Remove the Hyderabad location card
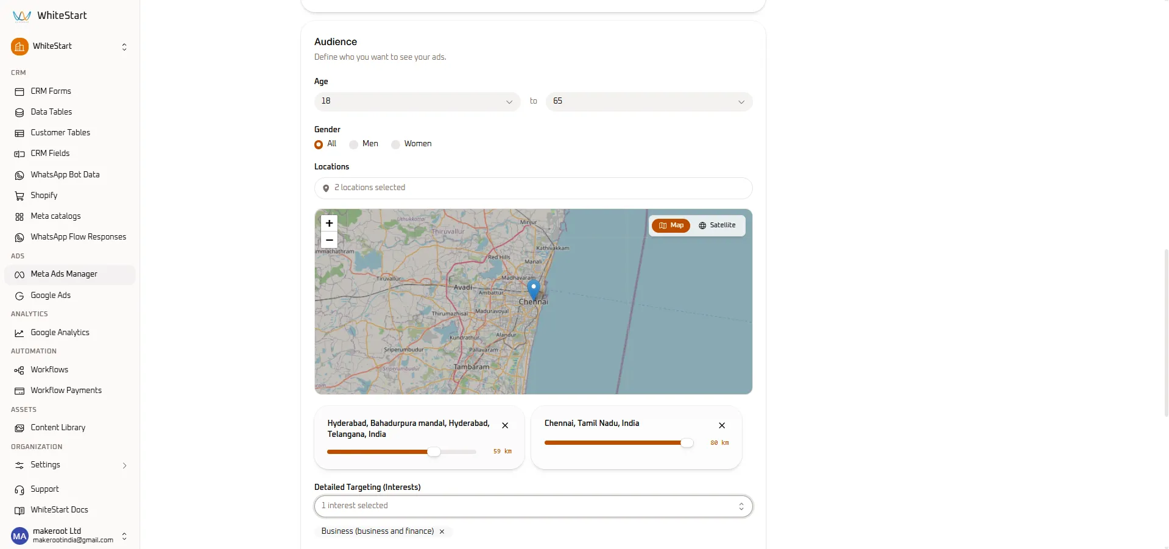The image size is (1169, 549). click(505, 426)
